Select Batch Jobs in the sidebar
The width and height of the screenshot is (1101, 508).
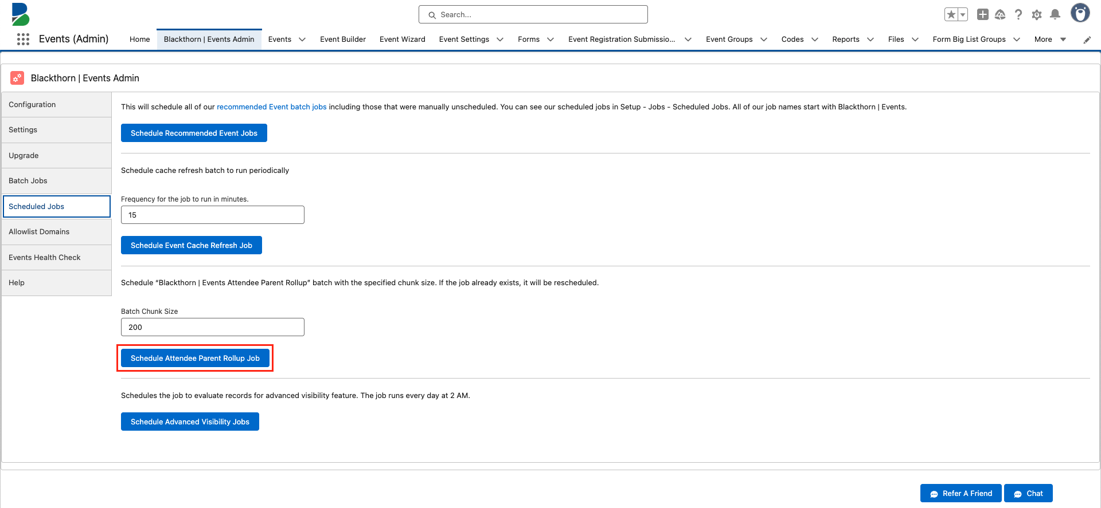tap(57, 181)
